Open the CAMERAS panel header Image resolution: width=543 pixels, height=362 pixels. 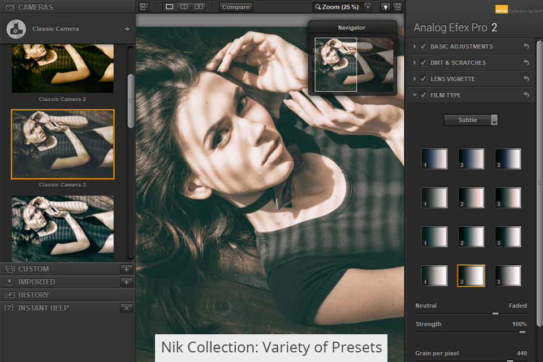pyautogui.click(x=67, y=7)
